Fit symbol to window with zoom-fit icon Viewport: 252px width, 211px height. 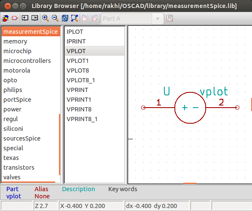coord(75,18)
